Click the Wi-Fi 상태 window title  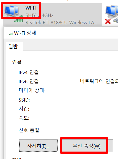(25, 33)
